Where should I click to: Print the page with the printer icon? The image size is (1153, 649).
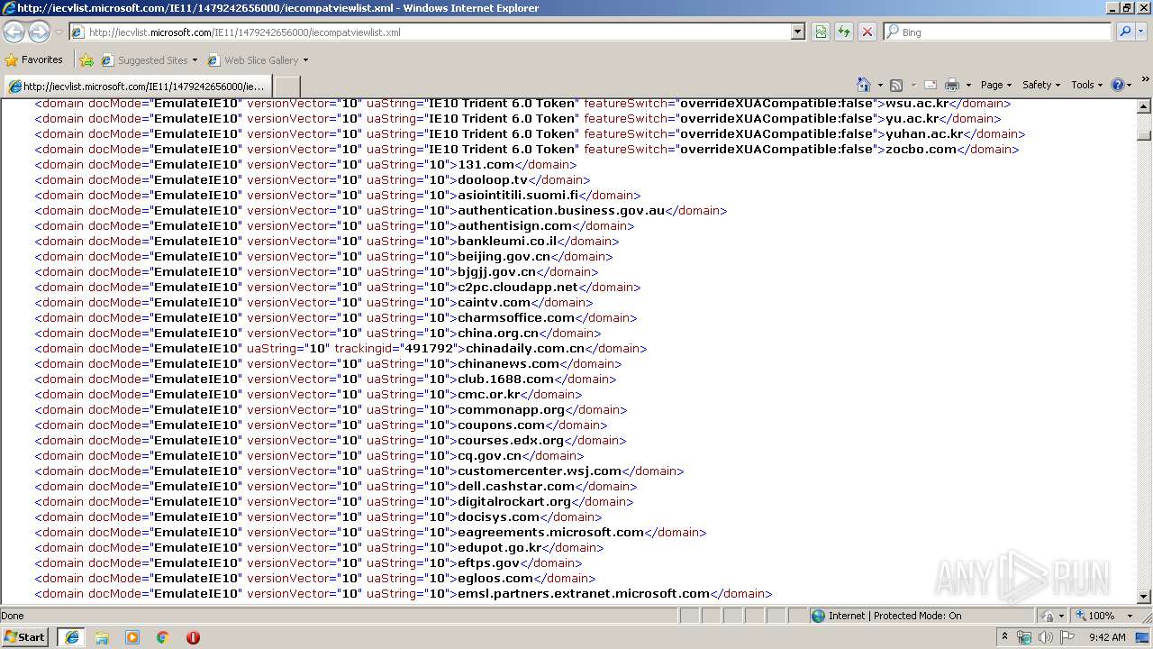[x=952, y=85]
